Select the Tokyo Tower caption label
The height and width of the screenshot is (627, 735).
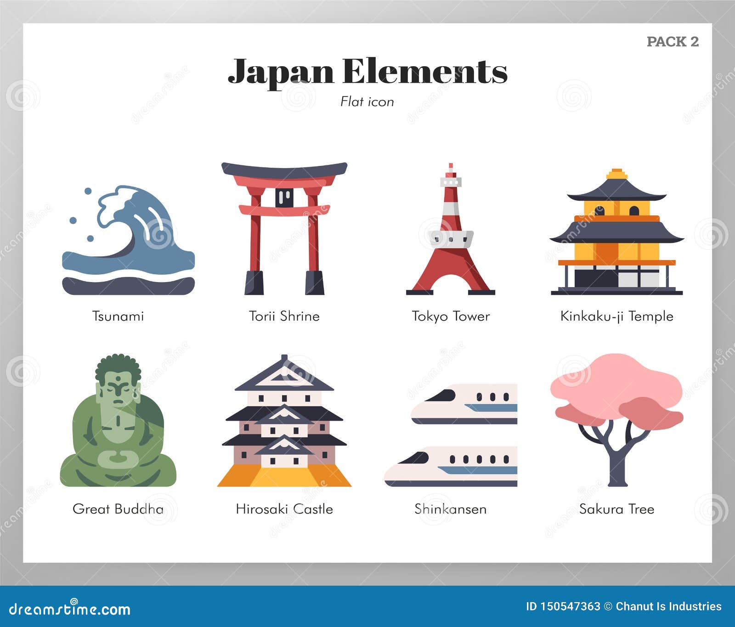point(450,316)
